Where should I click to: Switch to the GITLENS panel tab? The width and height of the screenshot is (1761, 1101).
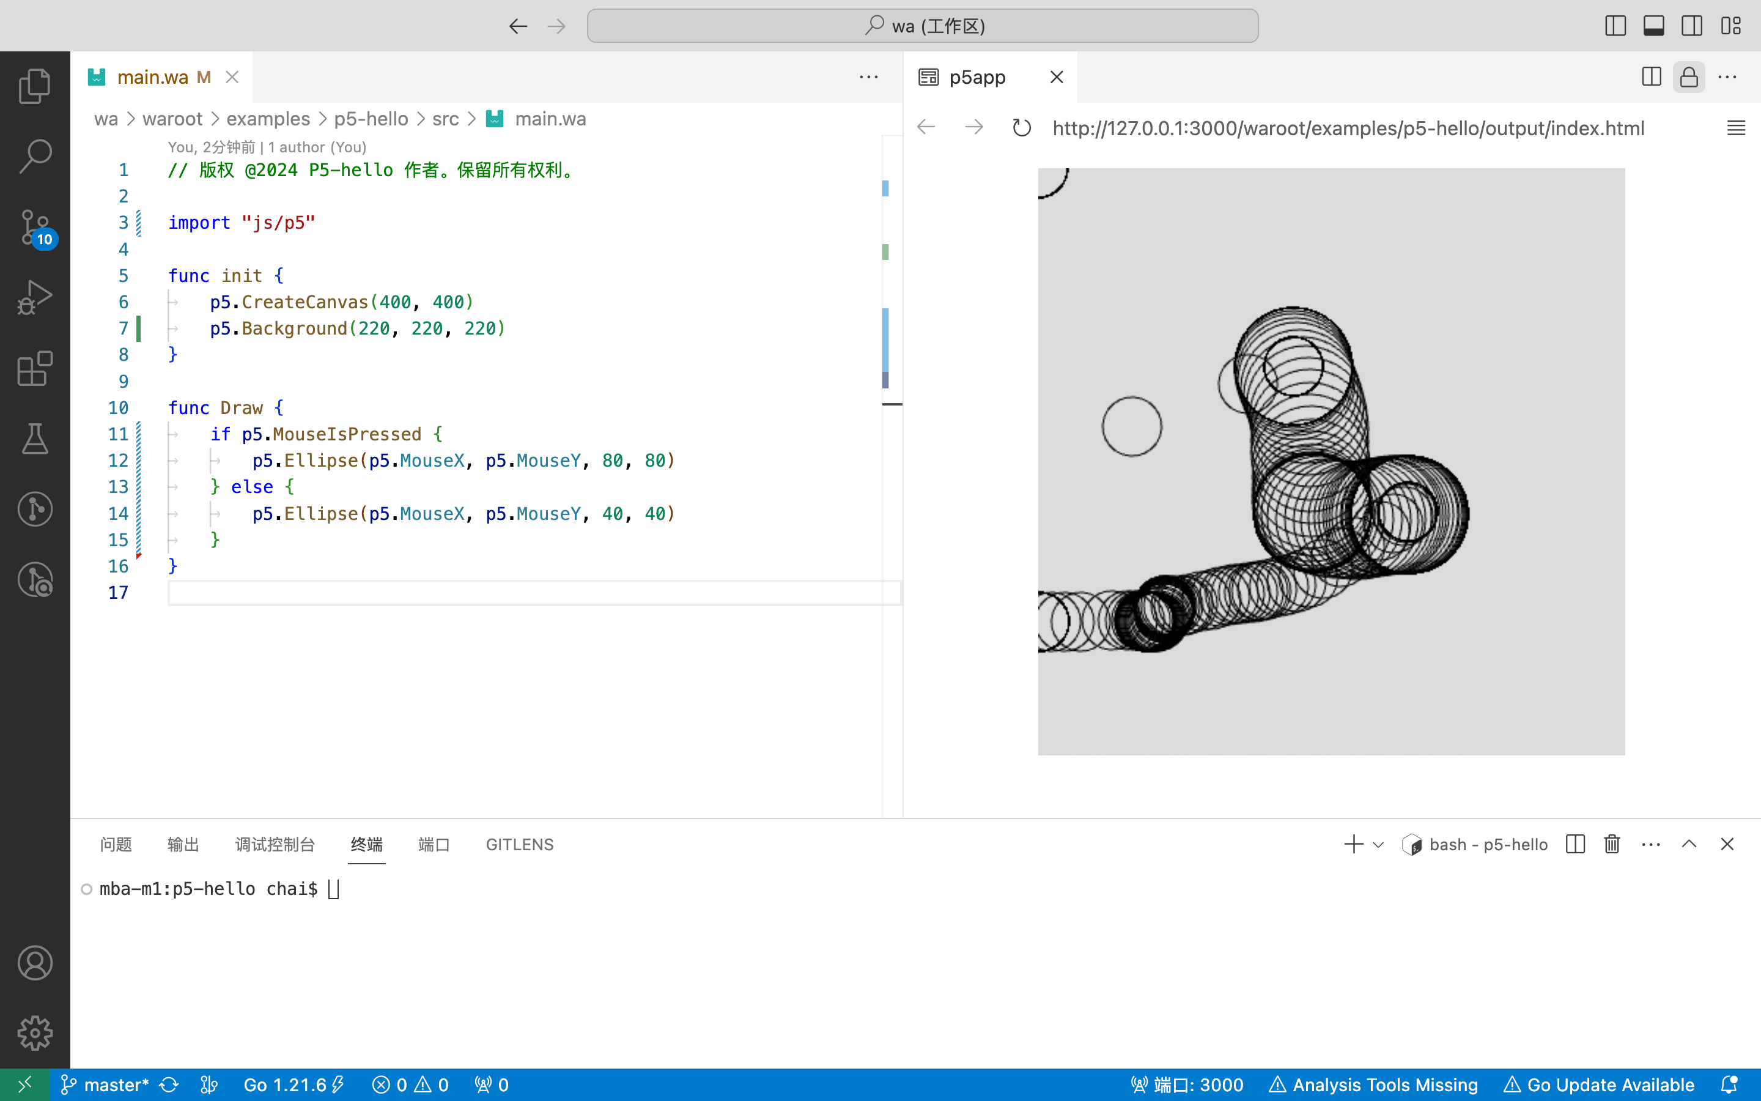click(520, 845)
